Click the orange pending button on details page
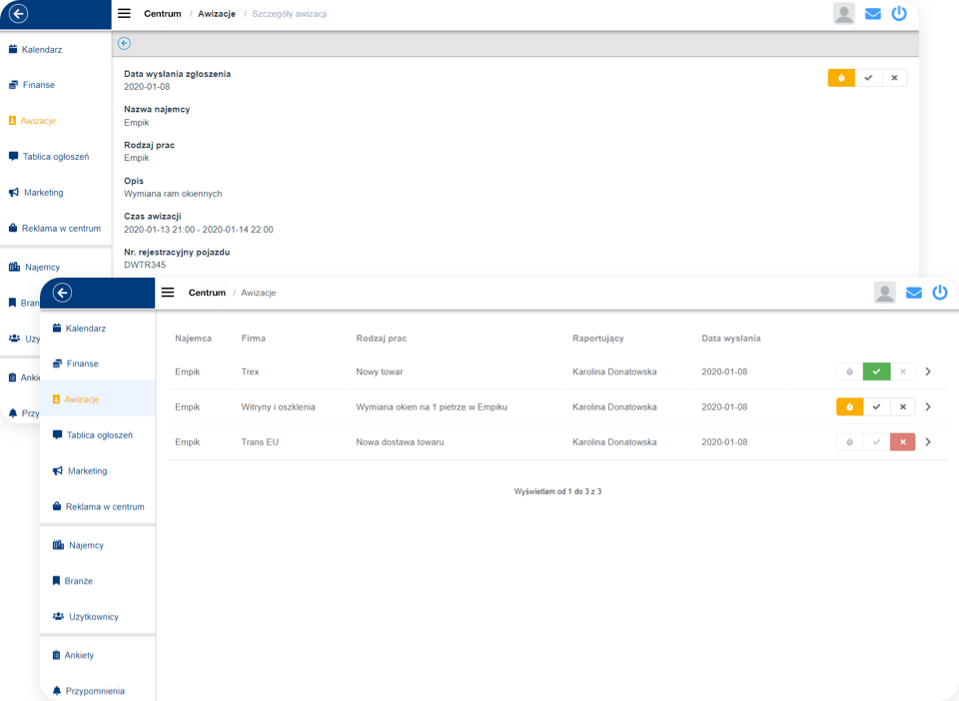This screenshot has height=701, width=959. tap(841, 78)
